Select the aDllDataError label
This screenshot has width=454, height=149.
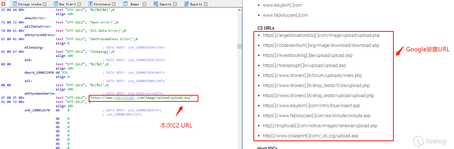[38, 27]
